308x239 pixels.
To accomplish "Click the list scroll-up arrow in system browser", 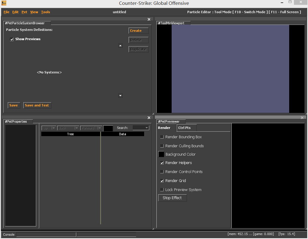I will coord(121,46).
